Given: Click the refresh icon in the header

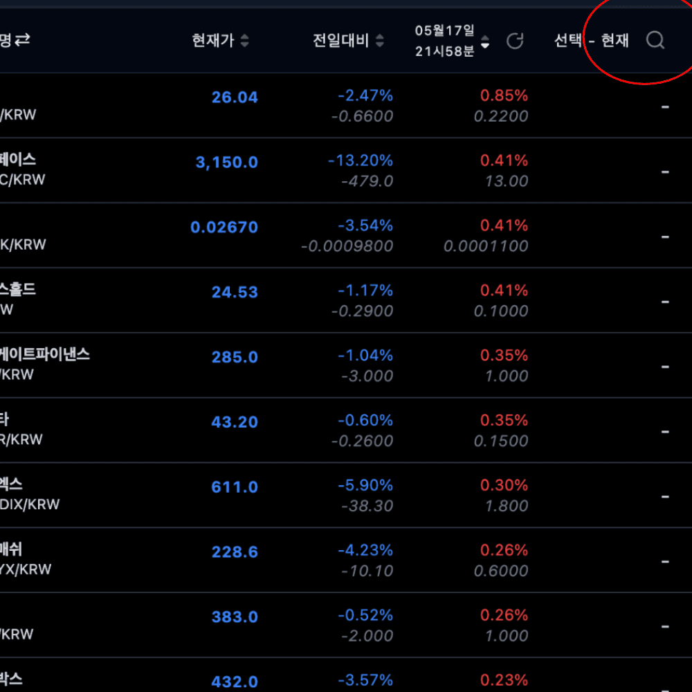Looking at the screenshot, I should [x=515, y=41].
